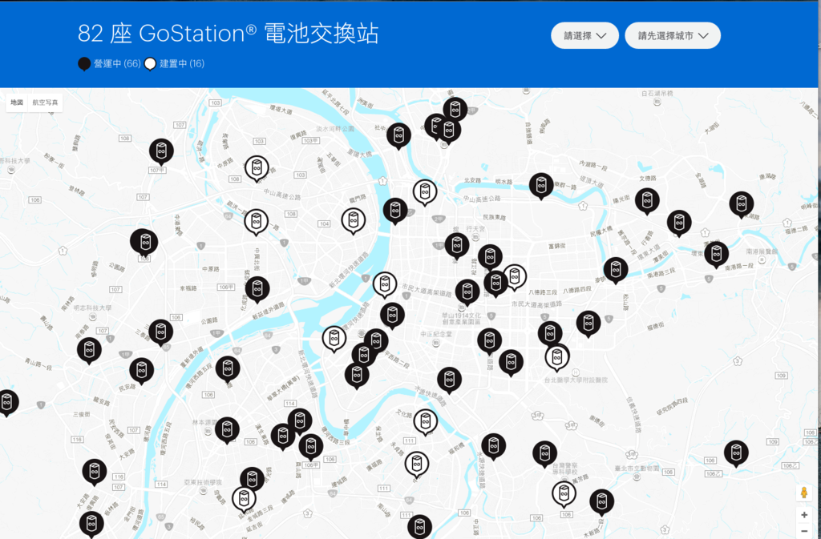
Task: Select the white station marker left of 市民大道高架道路
Action: pyautogui.click(x=385, y=284)
